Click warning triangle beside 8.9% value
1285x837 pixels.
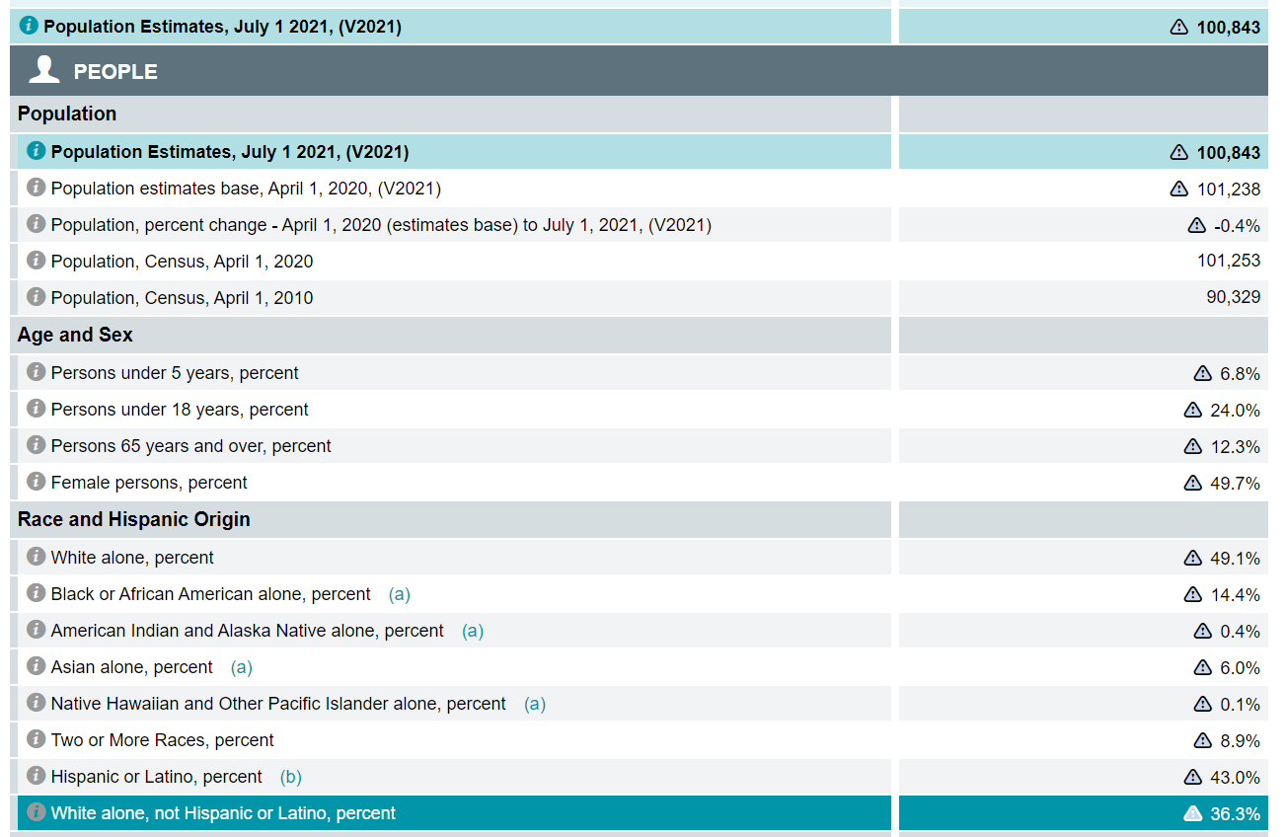pyautogui.click(x=1202, y=740)
